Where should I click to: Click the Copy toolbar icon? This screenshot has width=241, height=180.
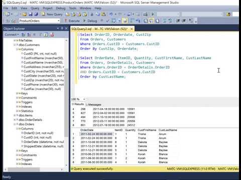[98, 14]
